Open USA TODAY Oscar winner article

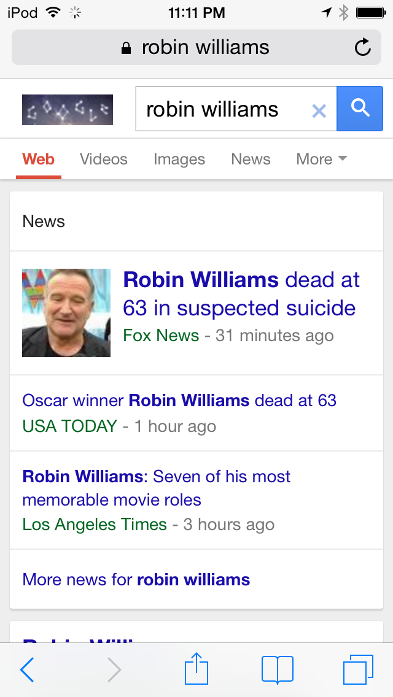[x=179, y=401]
